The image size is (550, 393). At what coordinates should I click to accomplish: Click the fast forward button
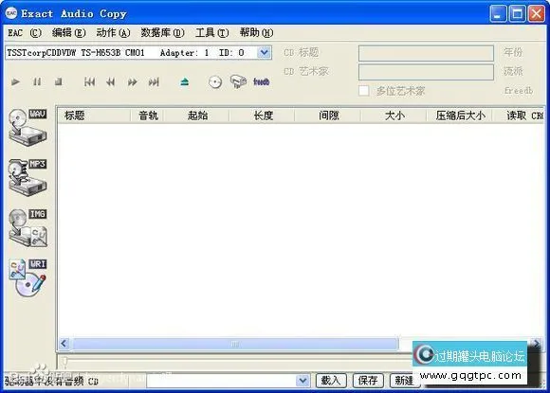tap(132, 82)
